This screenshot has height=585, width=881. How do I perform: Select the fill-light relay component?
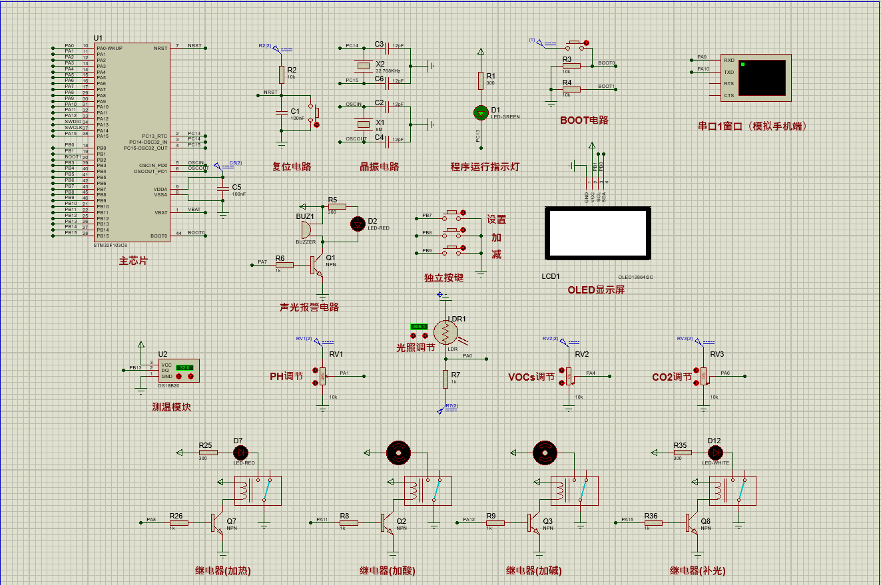click(733, 490)
